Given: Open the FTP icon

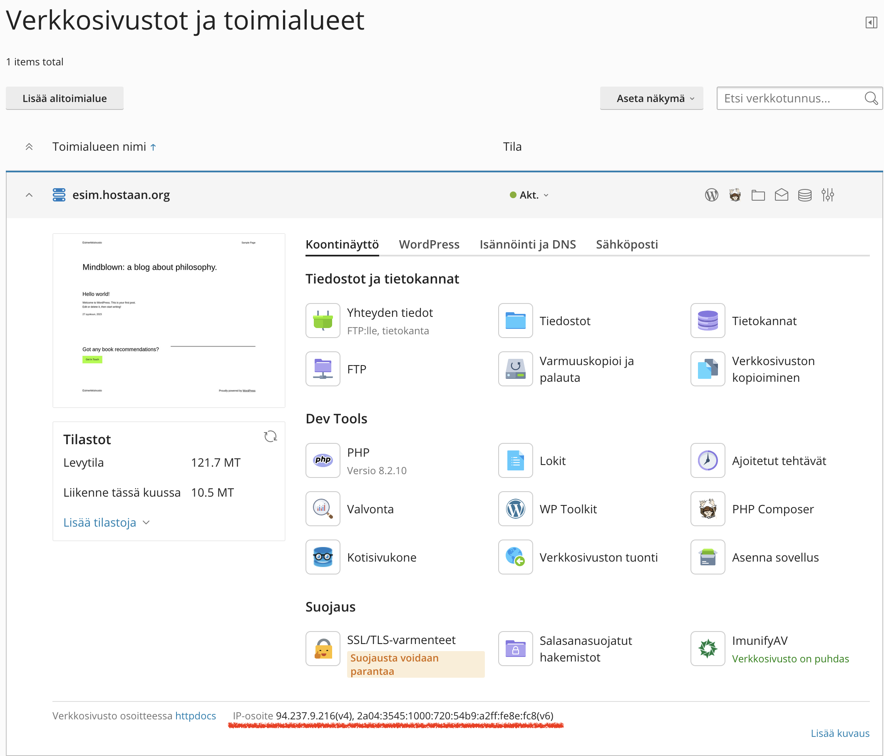Looking at the screenshot, I should click(323, 368).
